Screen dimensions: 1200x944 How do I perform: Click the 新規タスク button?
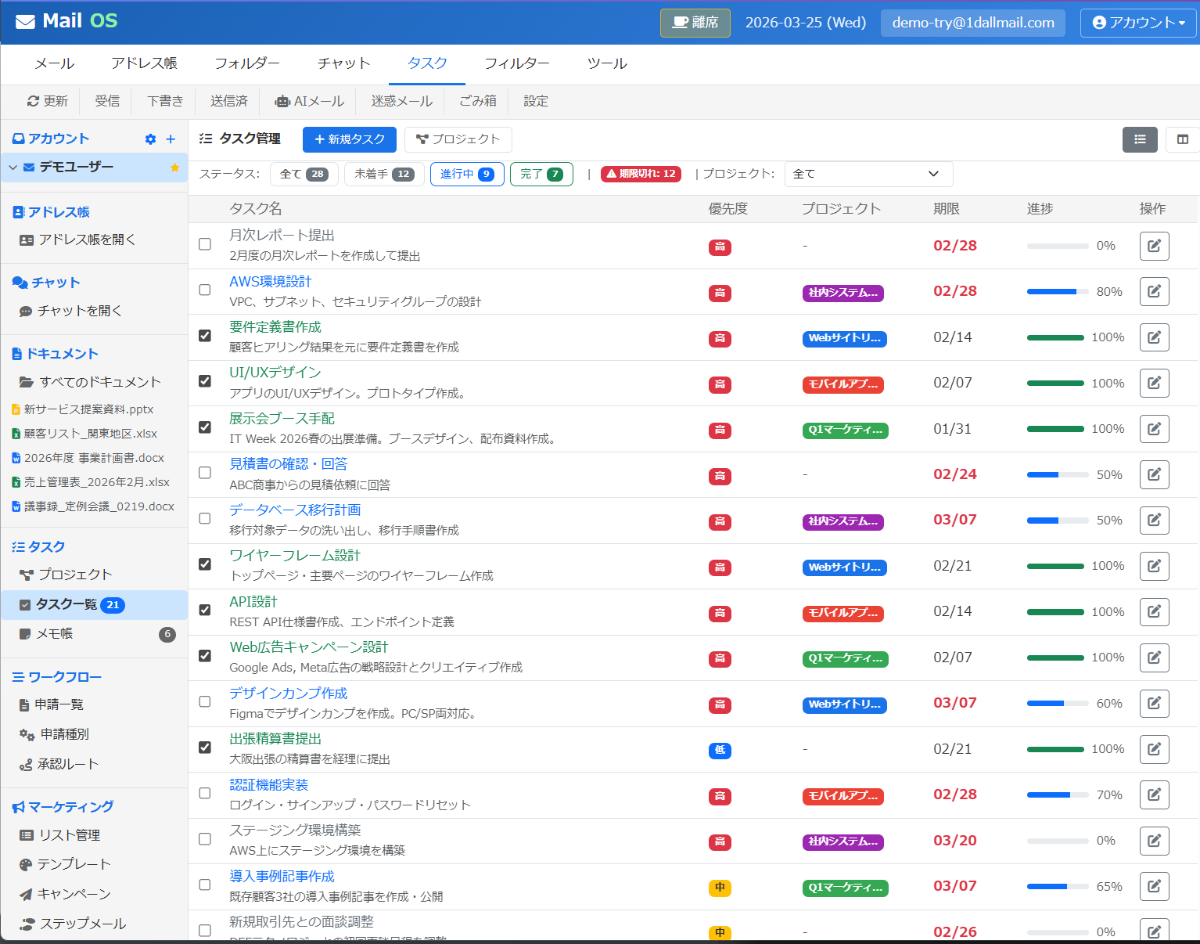349,139
